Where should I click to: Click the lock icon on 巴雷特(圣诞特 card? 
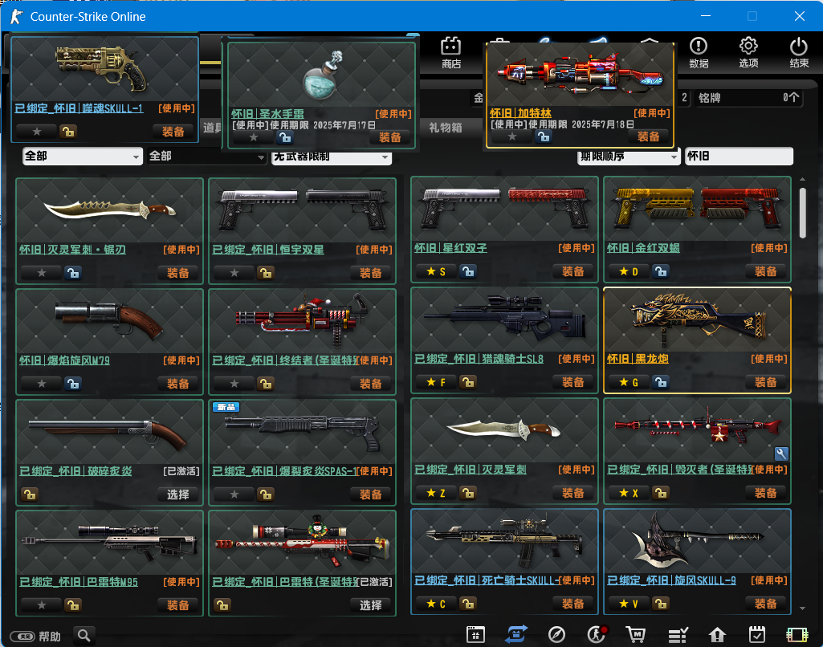pyautogui.click(x=222, y=605)
